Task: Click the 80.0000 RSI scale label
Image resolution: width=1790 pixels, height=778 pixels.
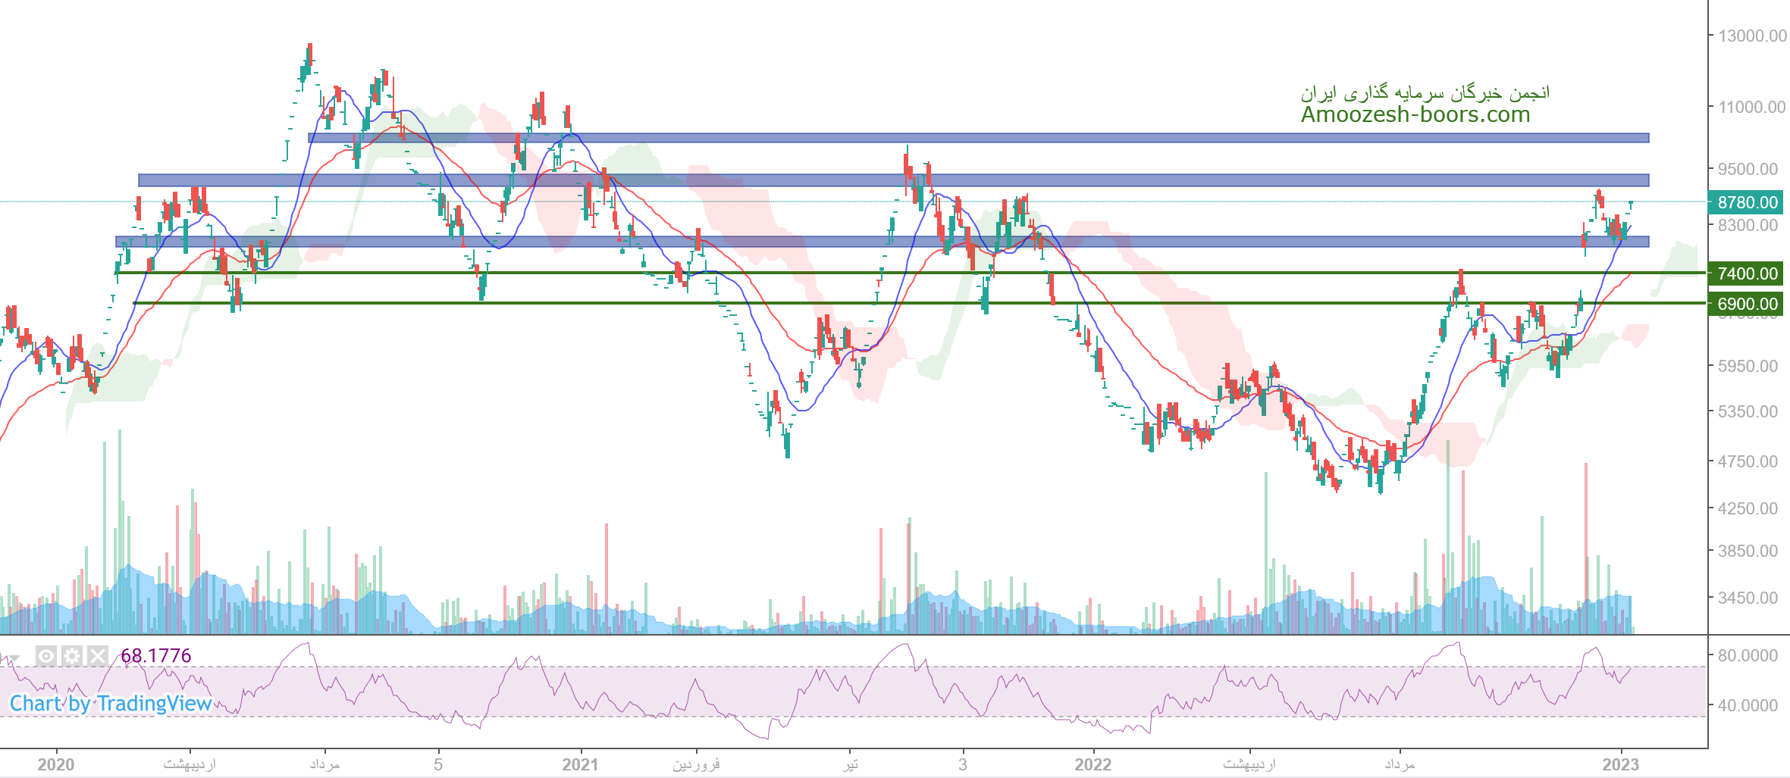Action: click(x=1748, y=655)
